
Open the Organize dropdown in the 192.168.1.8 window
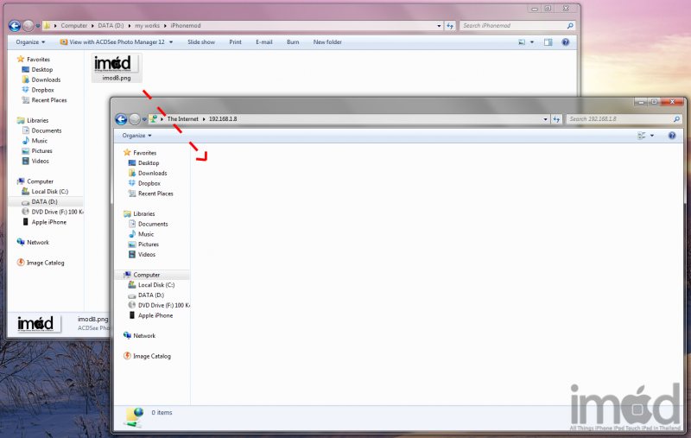coord(136,136)
